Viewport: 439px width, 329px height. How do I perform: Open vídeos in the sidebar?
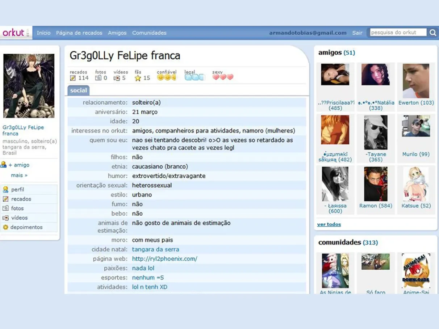(x=19, y=218)
